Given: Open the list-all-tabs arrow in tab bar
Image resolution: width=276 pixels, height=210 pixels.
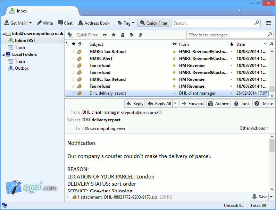Looking at the screenshot, I should 240,11.
